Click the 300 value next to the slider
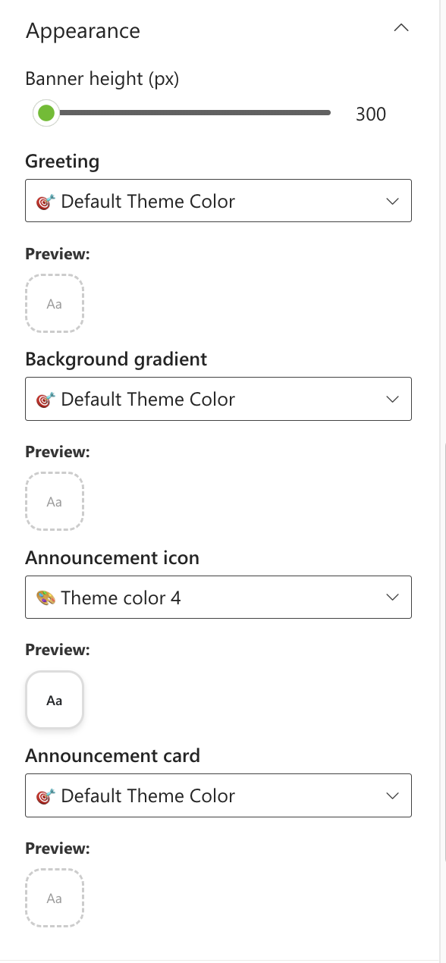 pyautogui.click(x=371, y=114)
